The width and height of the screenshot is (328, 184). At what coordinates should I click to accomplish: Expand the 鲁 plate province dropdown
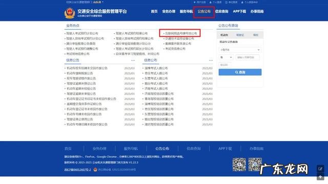(226, 57)
